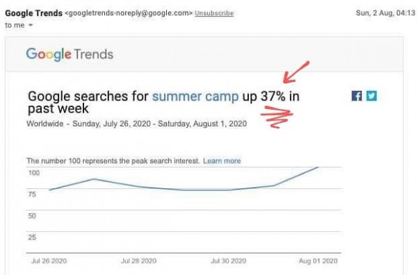Click the email timestamp Sun, 2 Aug
This screenshot has width=417, height=275.
point(385,12)
